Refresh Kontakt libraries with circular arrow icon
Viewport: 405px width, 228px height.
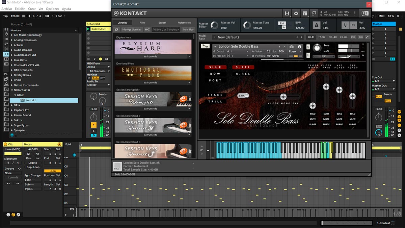pyautogui.click(x=117, y=29)
